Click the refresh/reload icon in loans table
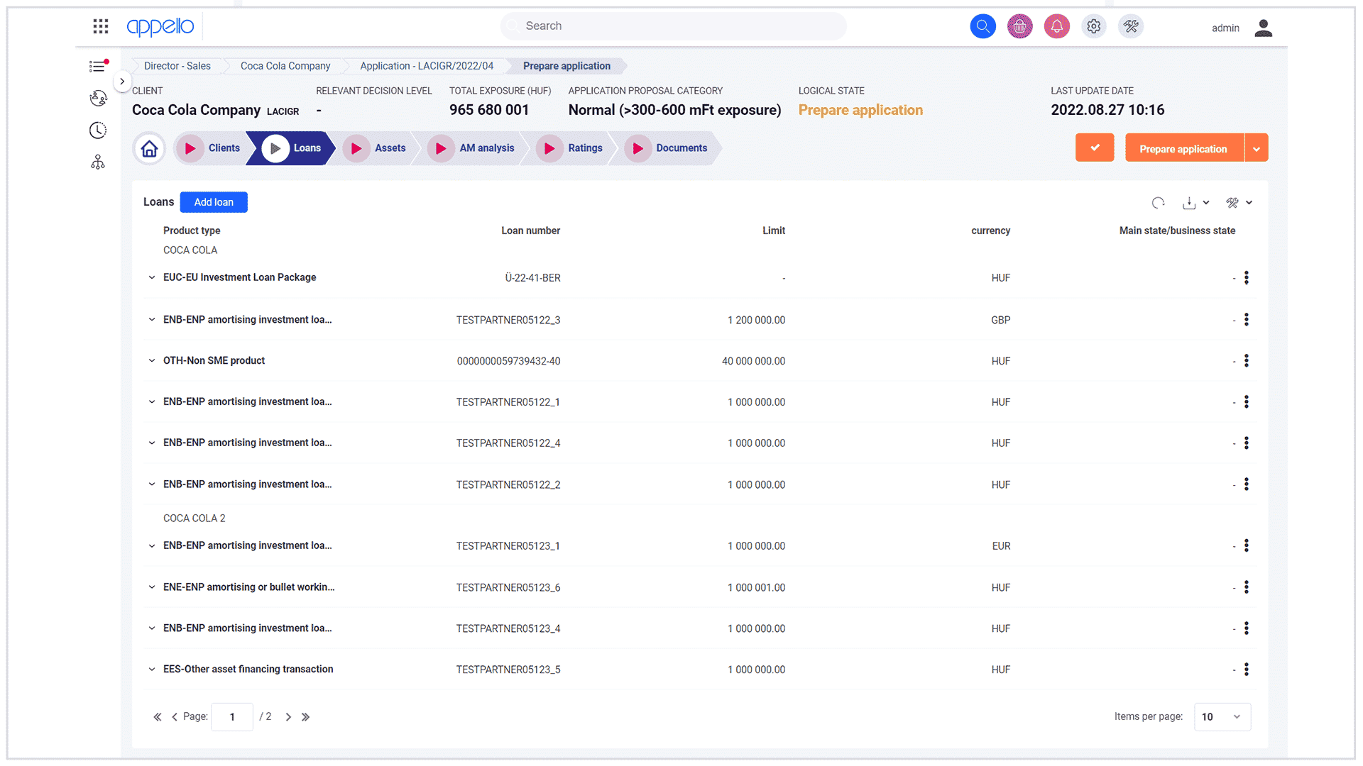Viewport: 1363px width, 766px height. point(1159,201)
